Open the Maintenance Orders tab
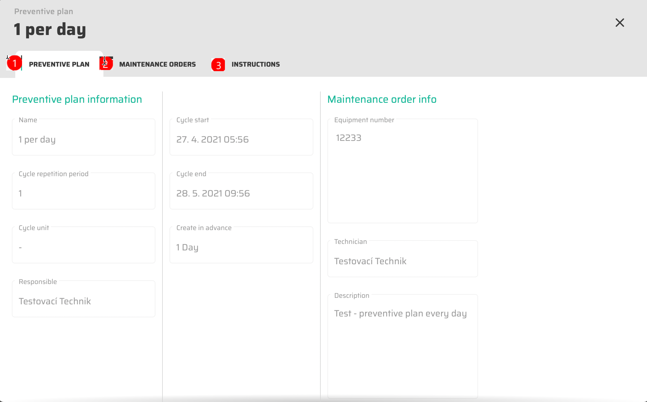The height and width of the screenshot is (402, 647). [157, 64]
